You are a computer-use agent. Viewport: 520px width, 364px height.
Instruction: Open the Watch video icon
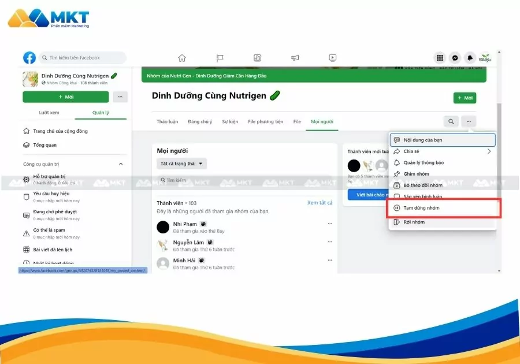[x=332, y=58]
